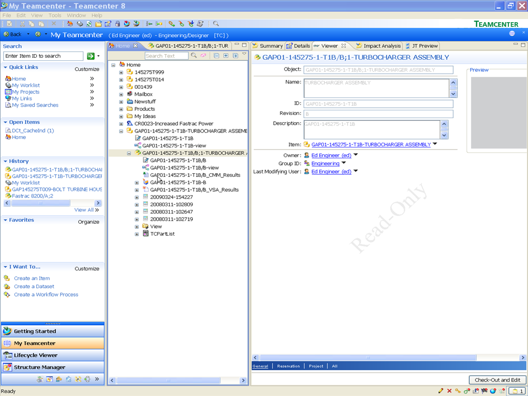
Task: Click the first clock-like icon in the bottom-left application strip
Action: point(40,379)
